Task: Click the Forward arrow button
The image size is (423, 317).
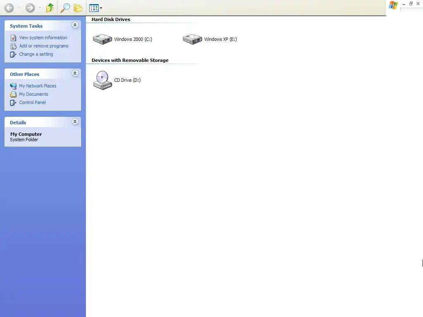Action: 30,8
